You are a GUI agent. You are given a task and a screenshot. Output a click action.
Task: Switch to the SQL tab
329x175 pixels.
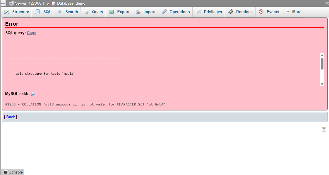pos(43,12)
